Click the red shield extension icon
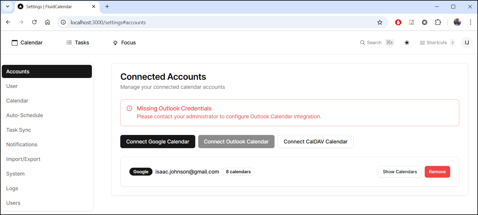Screen dimensions: 478x215 (x=398, y=22)
